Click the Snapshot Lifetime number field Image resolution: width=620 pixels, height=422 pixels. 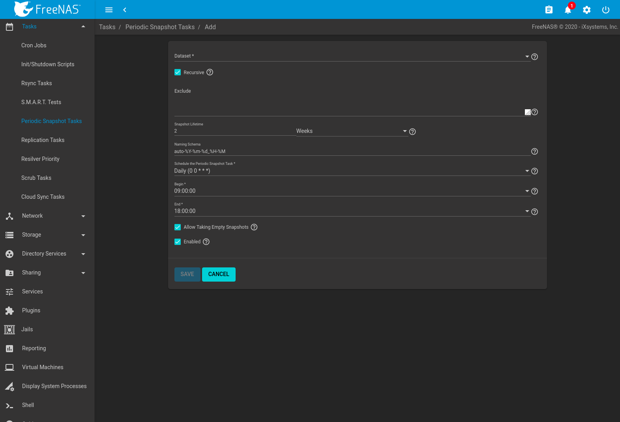[x=234, y=131]
